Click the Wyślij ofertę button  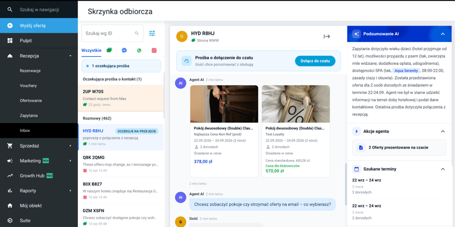click(39, 26)
